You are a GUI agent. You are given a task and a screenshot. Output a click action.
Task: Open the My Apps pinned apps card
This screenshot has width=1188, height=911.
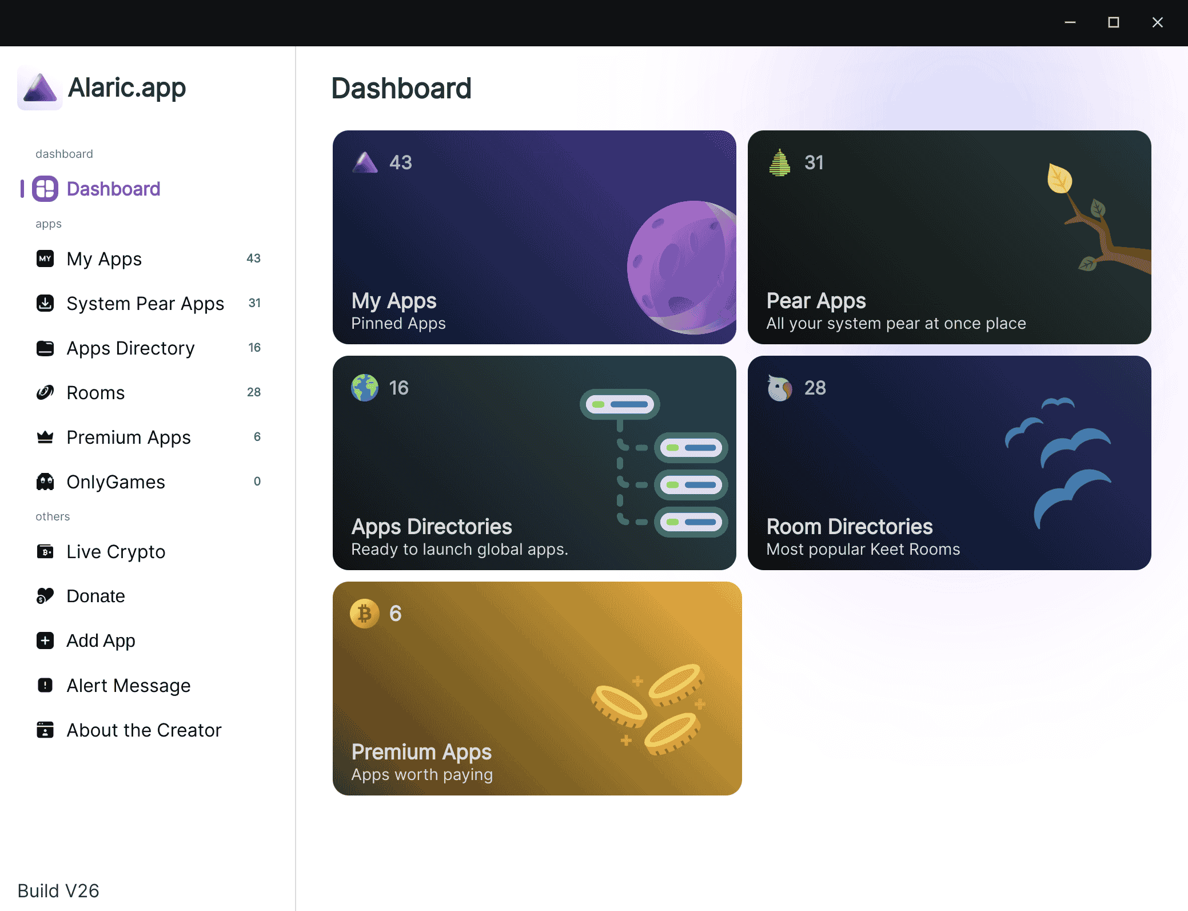(x=534, y=237)
